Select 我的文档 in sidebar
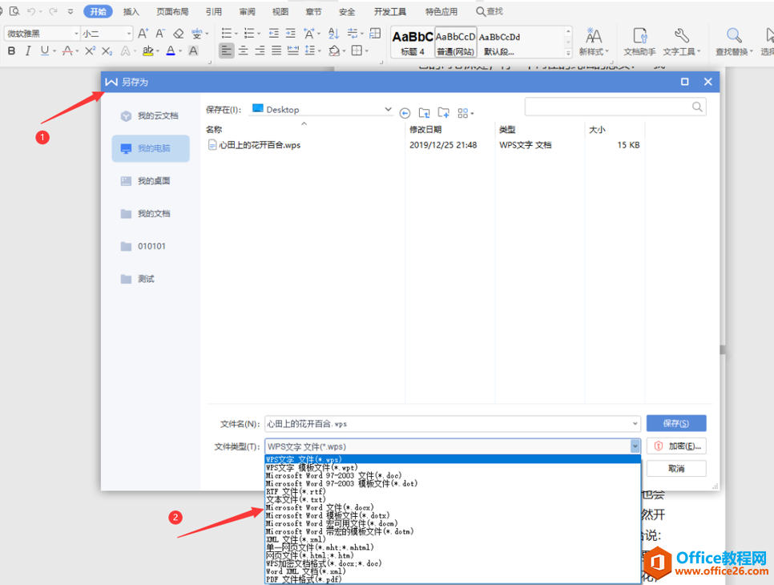Image resolution: width=774 pixels, height=585 pixels. pyautogui.click(x=150, y=213)
